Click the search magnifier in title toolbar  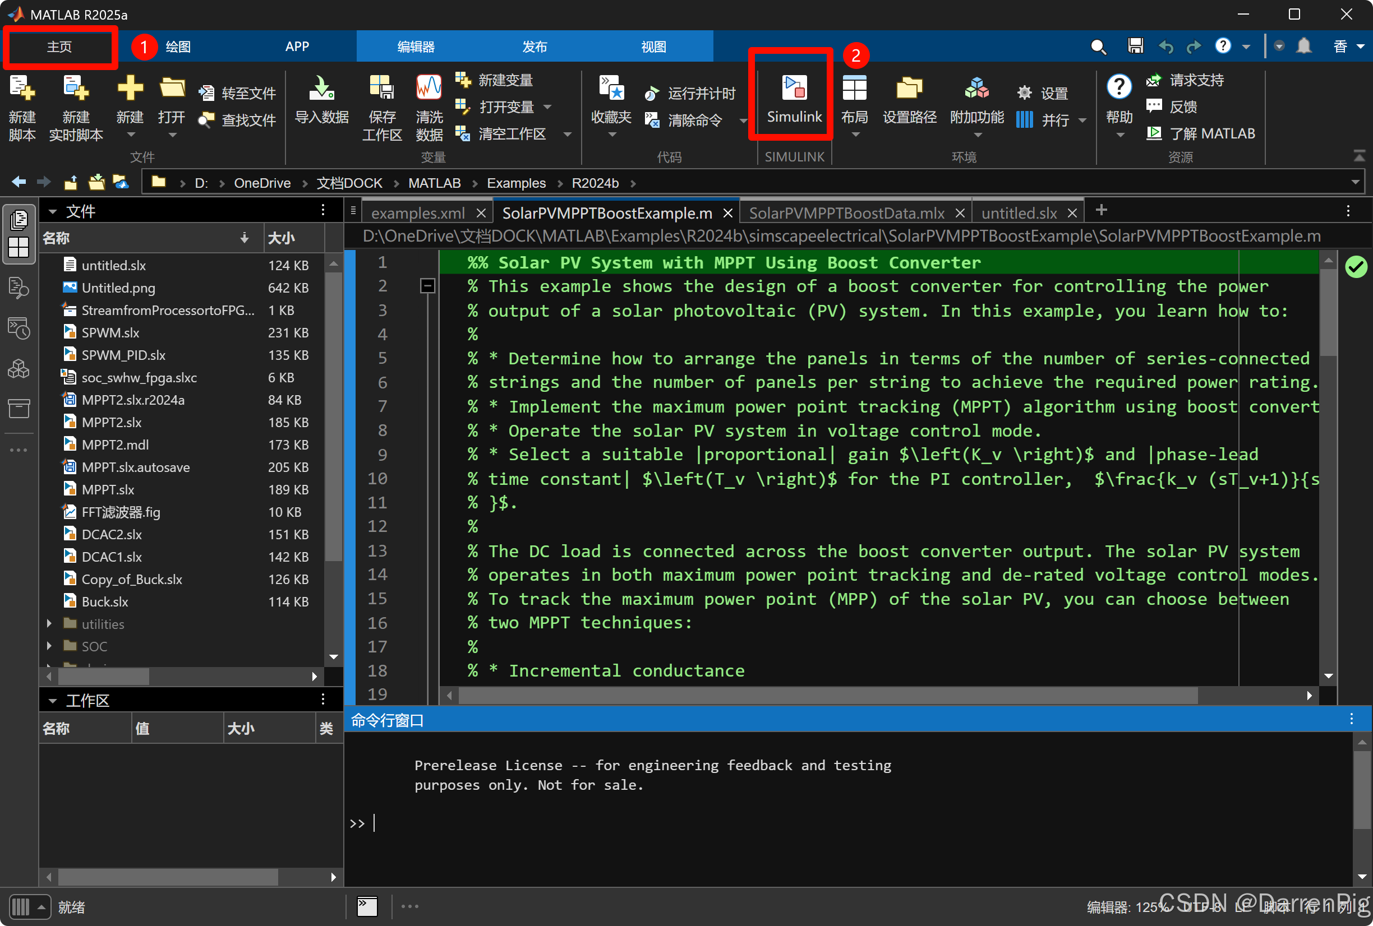pyautogui.click(x=1098, y=47)
